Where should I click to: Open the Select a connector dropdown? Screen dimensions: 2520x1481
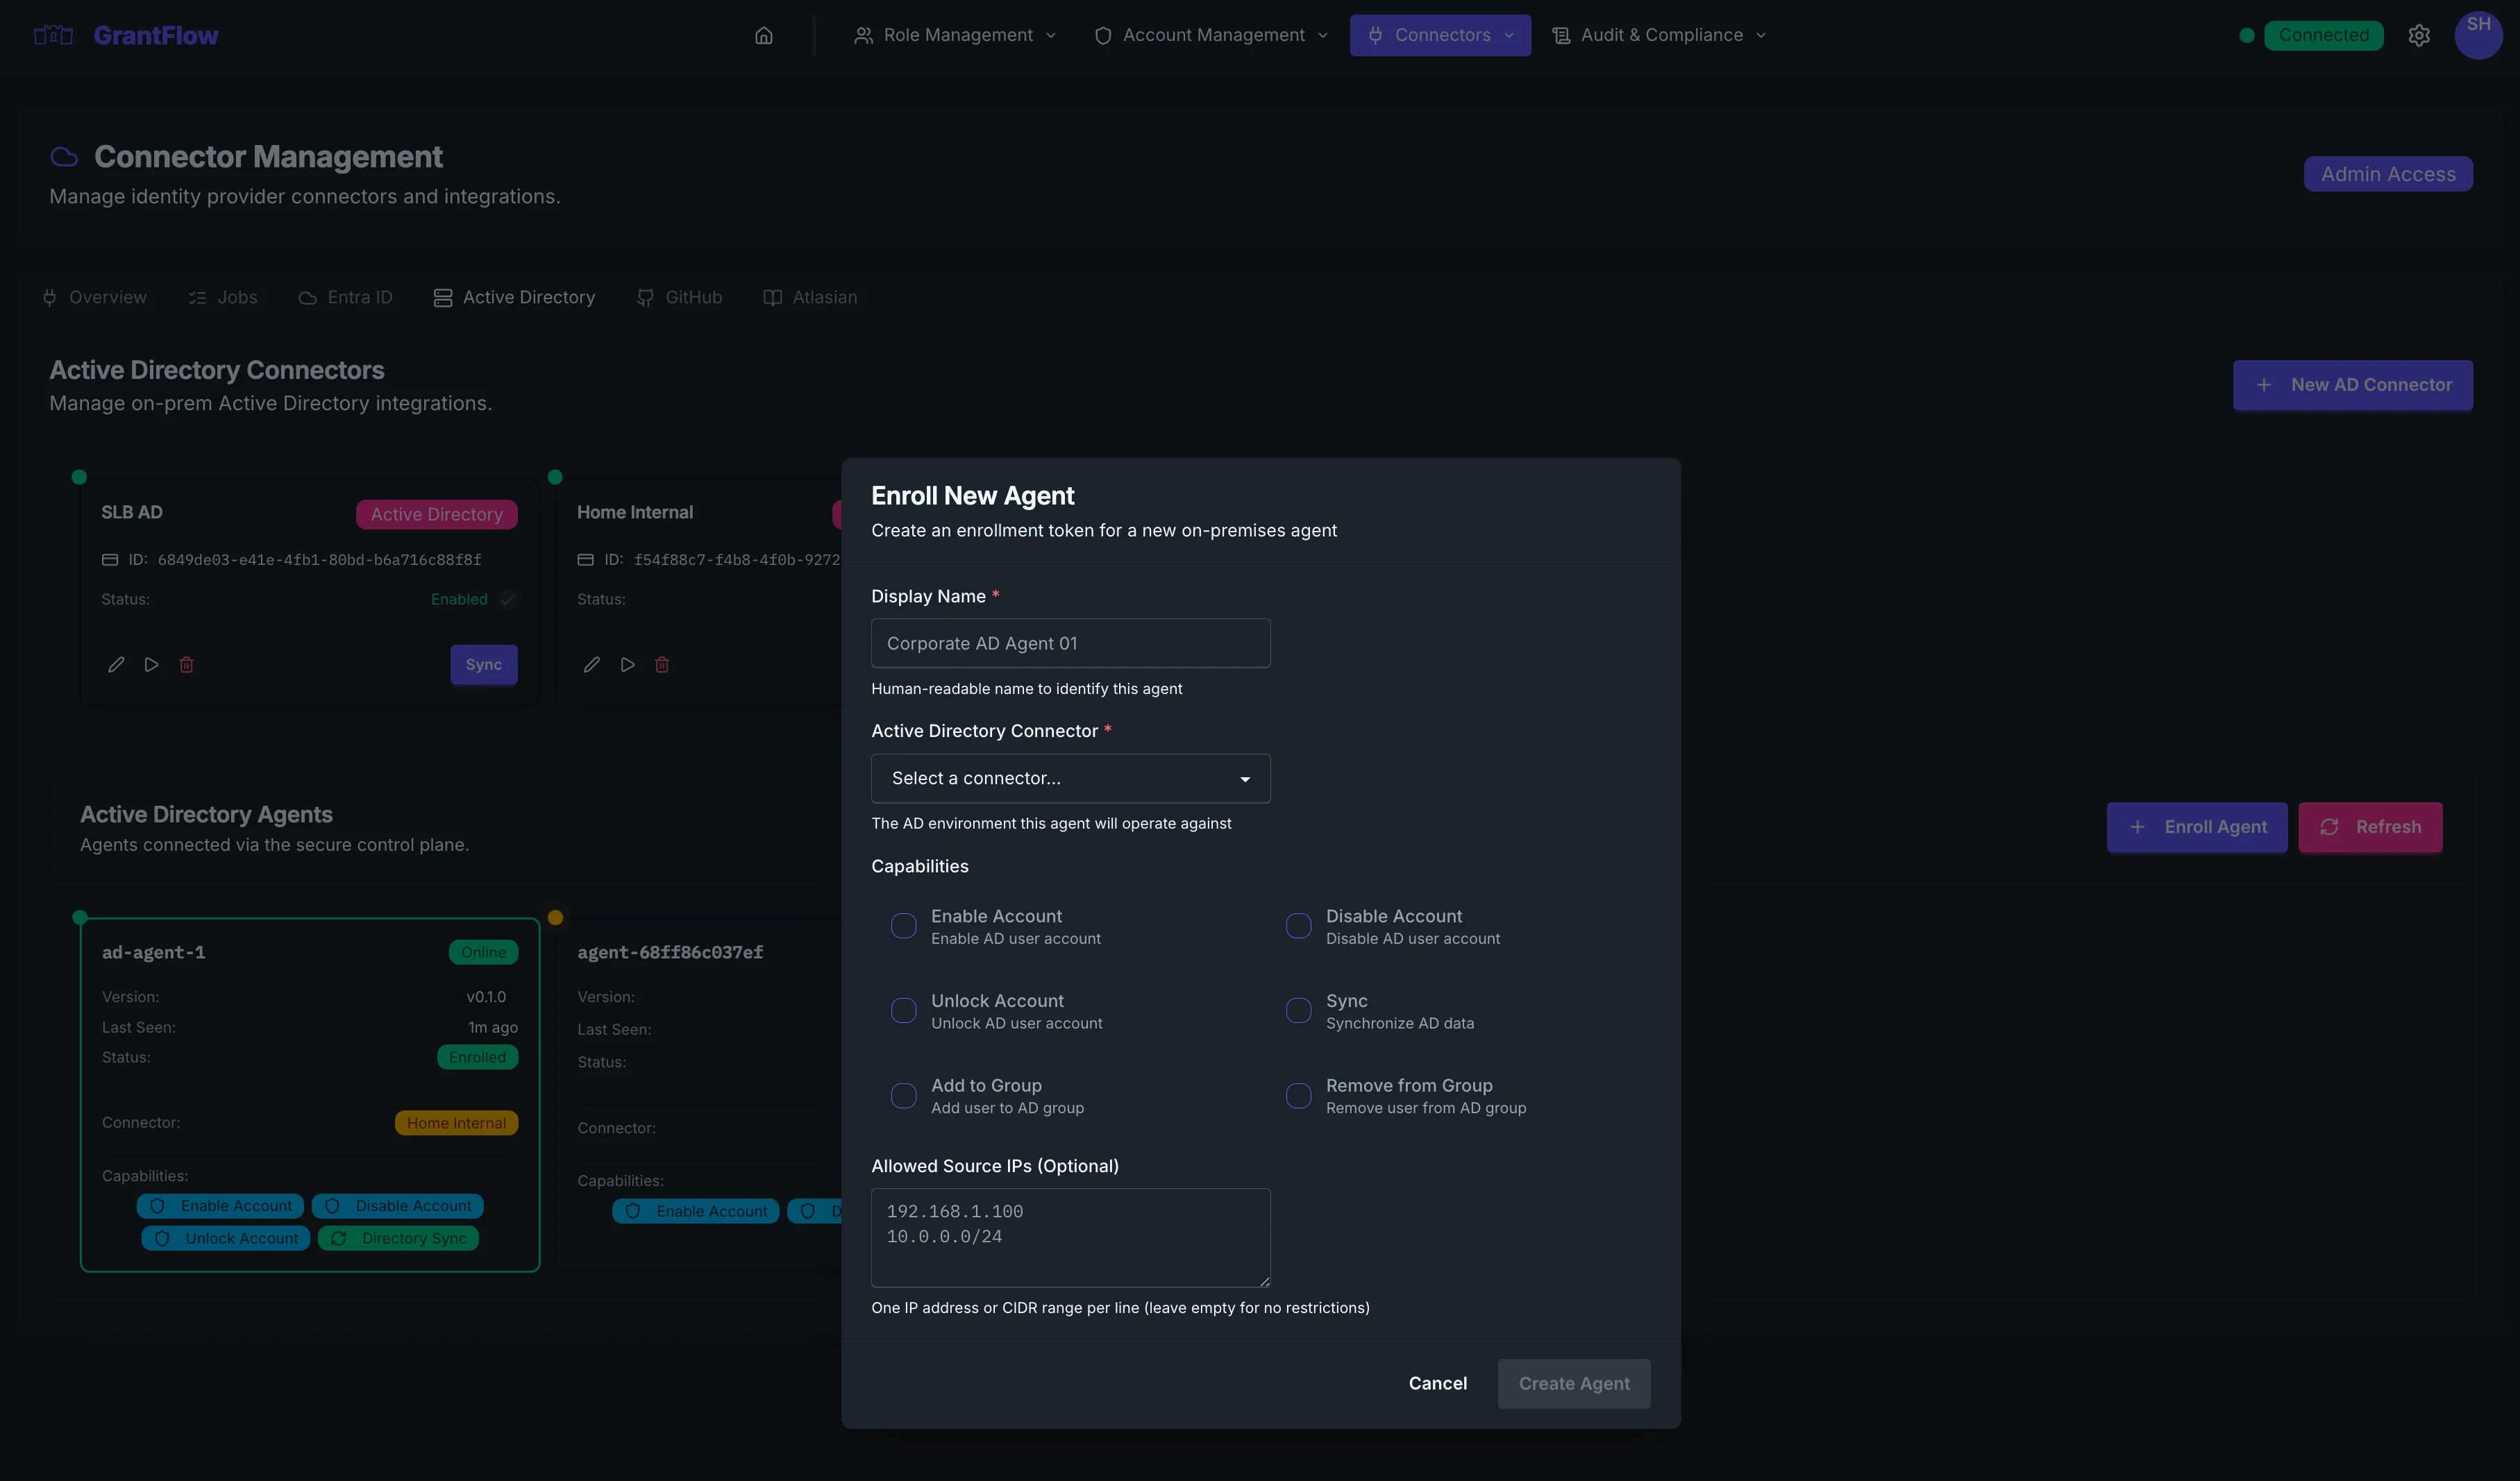(x=1070, y=778)
